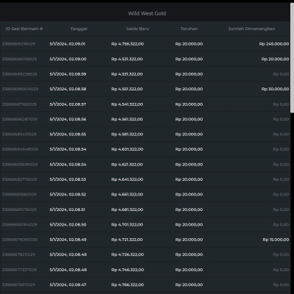Click the Jumlah Dimenangkan column header

(x=251, y=29)
